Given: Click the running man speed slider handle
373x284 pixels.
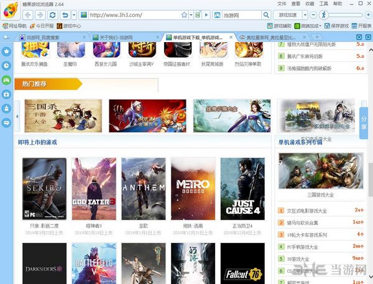Looking at the screenshot, I should click(x=324, y=15).
